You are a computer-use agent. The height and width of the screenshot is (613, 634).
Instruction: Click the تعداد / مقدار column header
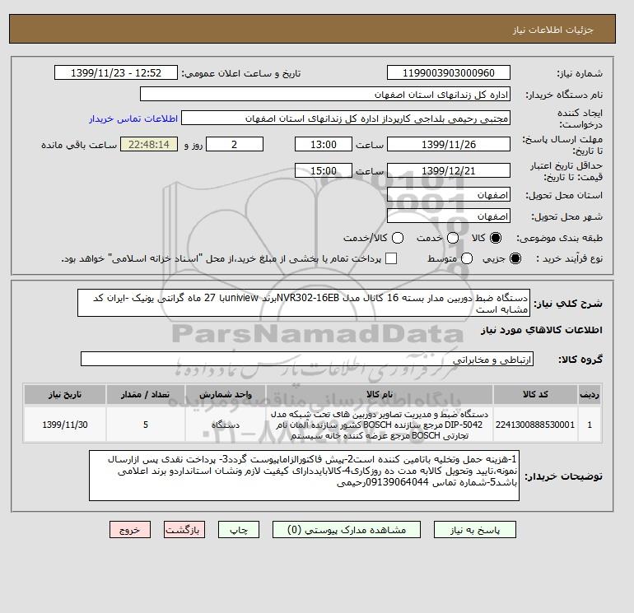click(146, 394)
